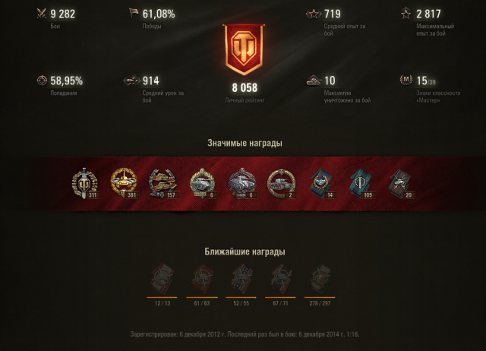This screenshot has height=351, width=486.
Task: Select the gold tank medal with count 381
Action: [x=124, y=183]
